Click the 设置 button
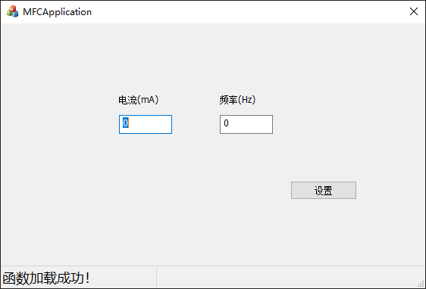This screenshot has width=426, height=289. tap(324, 191)
